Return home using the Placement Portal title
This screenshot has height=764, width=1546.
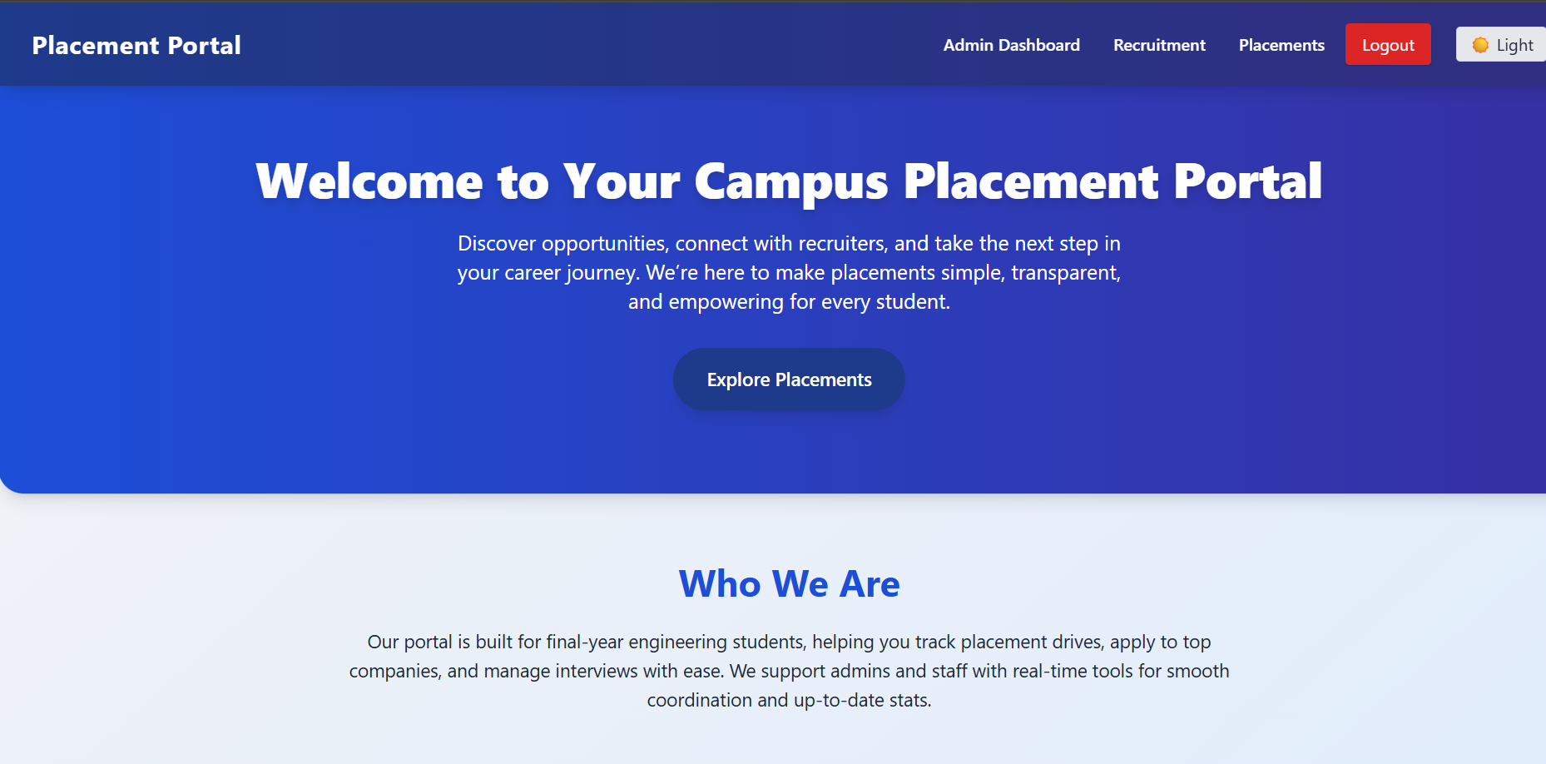point(136,45)
